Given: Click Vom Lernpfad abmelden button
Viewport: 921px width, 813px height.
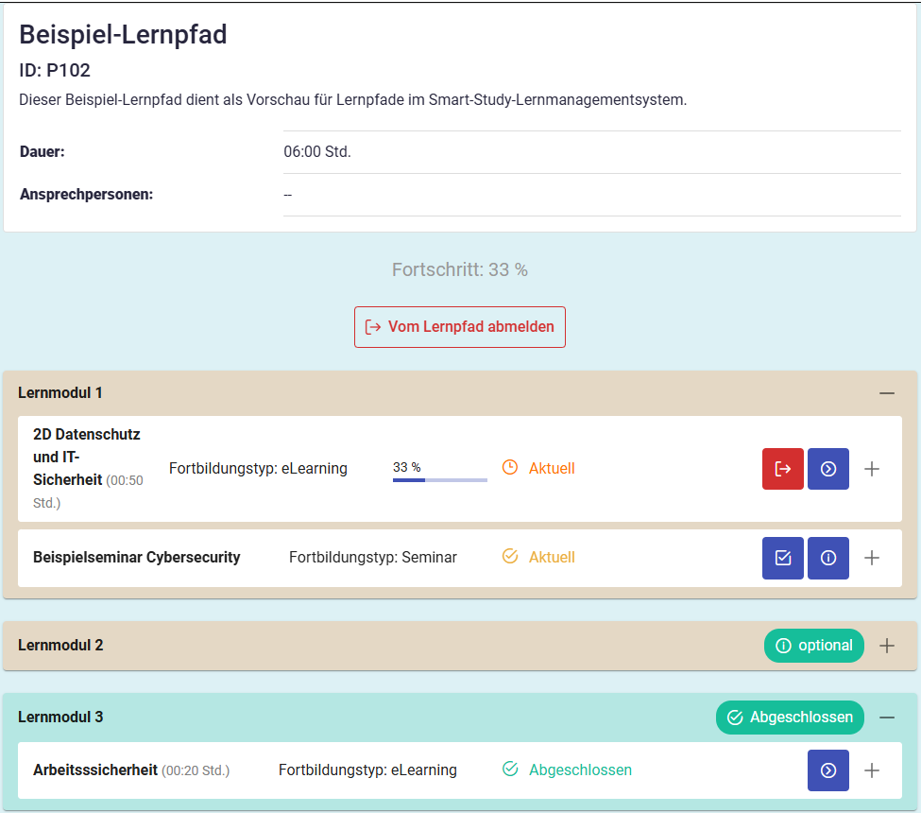Looking at the screenshot, I should pyautogui.click(x=460, y=327).
